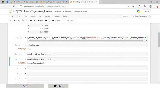Open the Cell menu

tap(40, 16)
